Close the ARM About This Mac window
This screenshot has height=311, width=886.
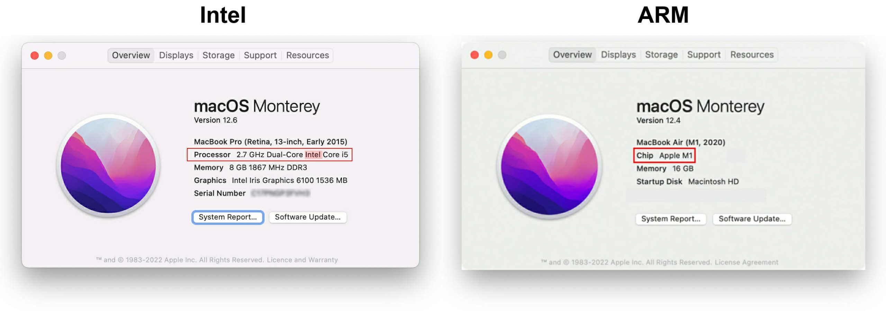coord(474,55)
